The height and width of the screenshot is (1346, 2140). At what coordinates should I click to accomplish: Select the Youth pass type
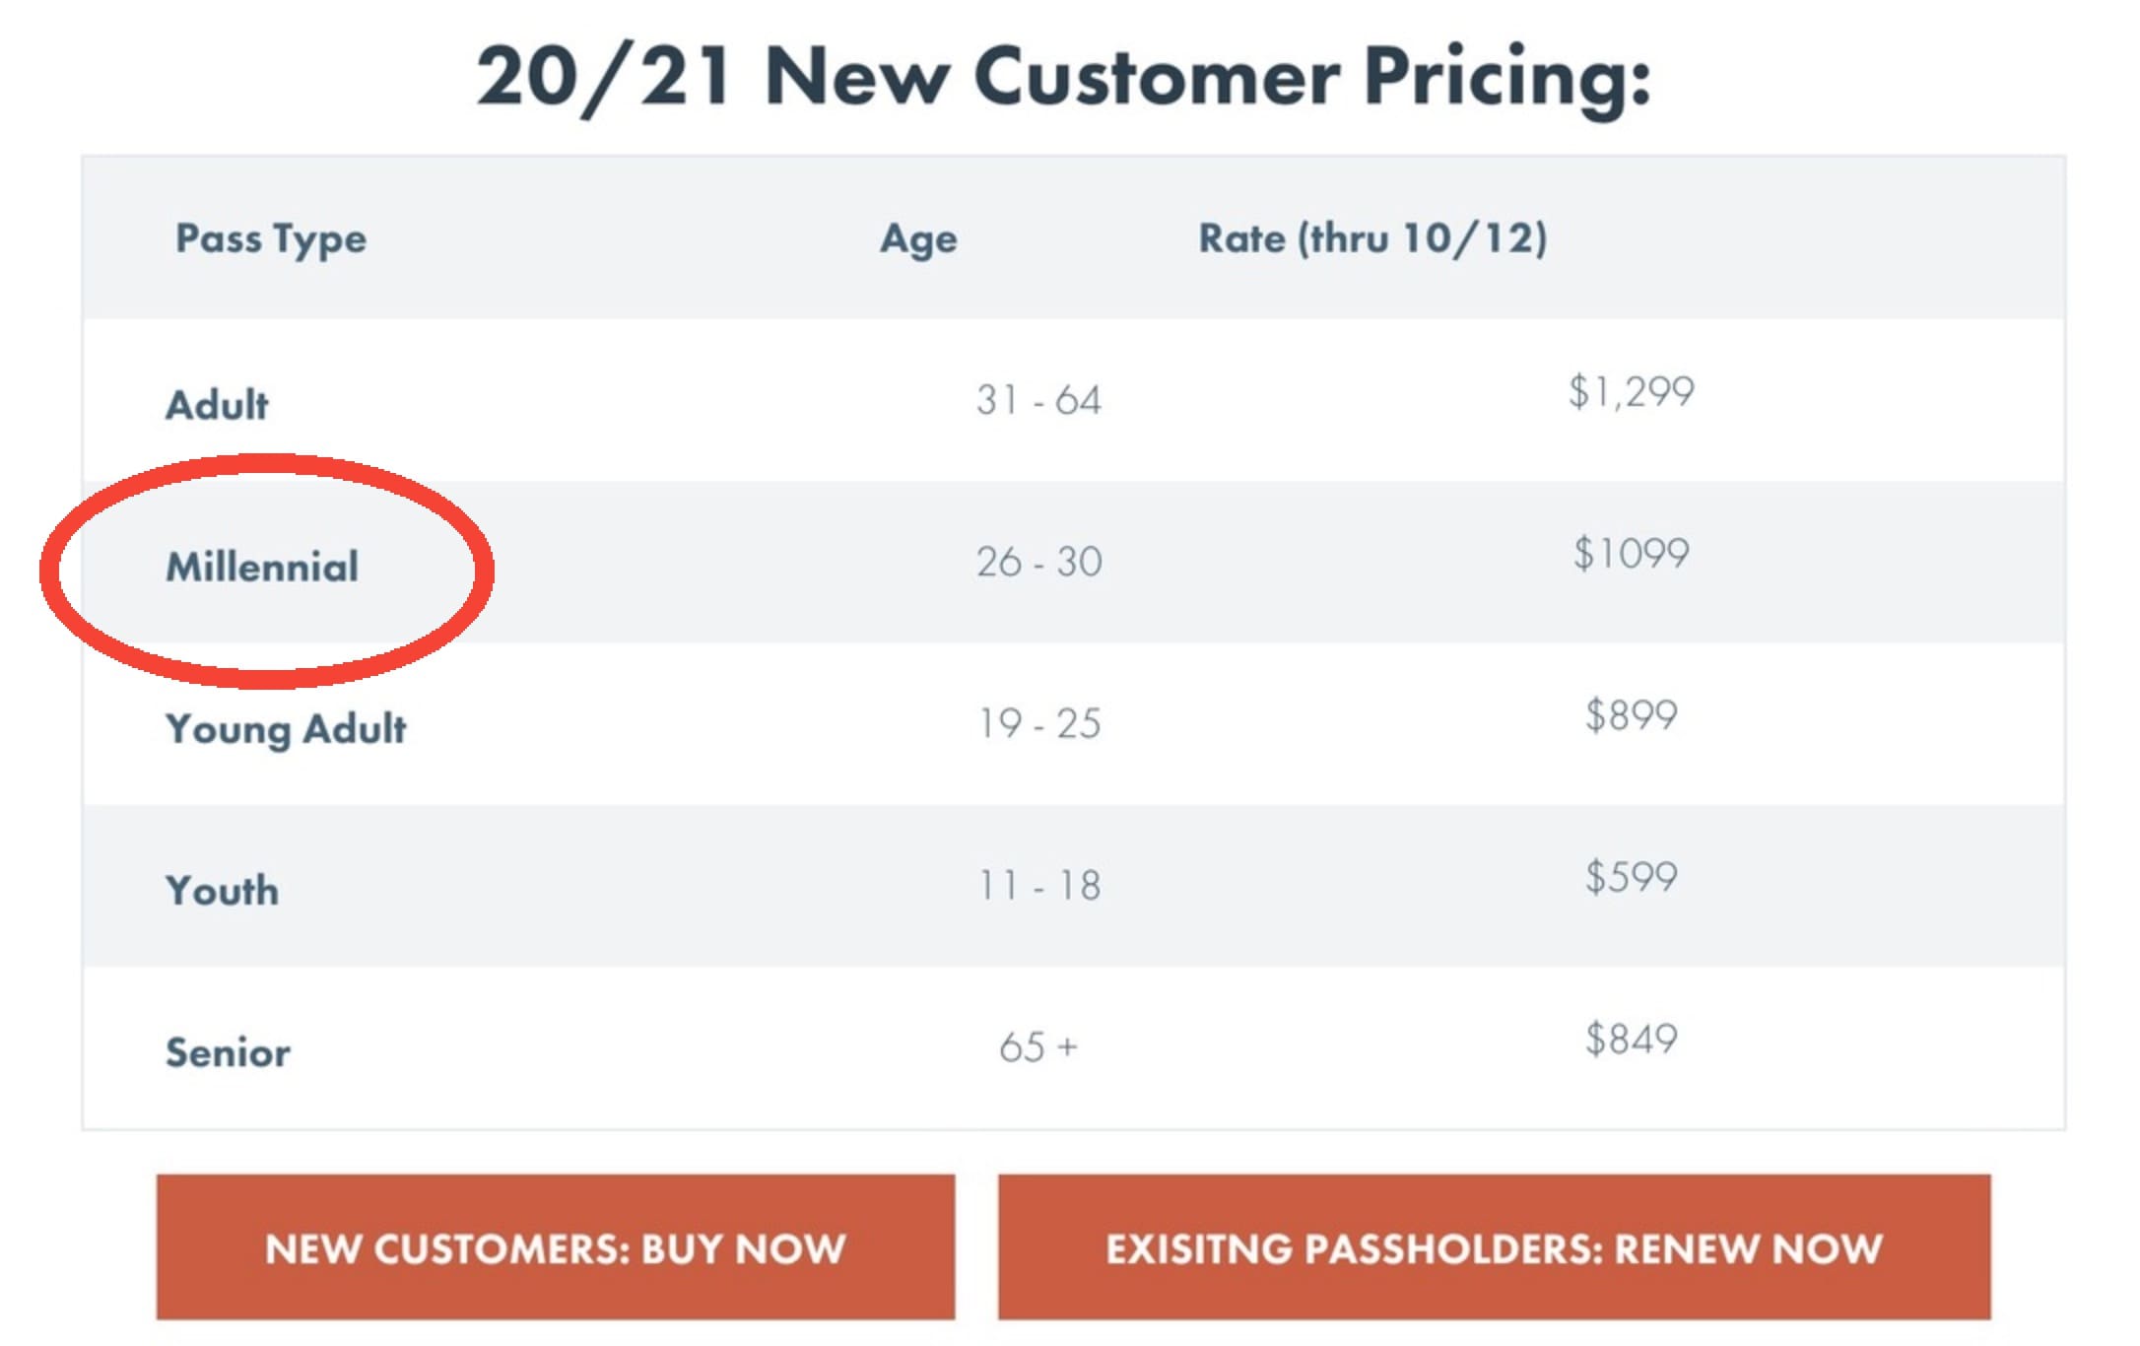(x=223, y=891)
